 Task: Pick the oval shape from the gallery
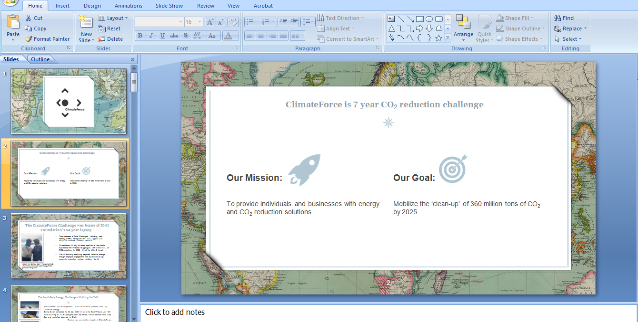(x=429, y=19)
